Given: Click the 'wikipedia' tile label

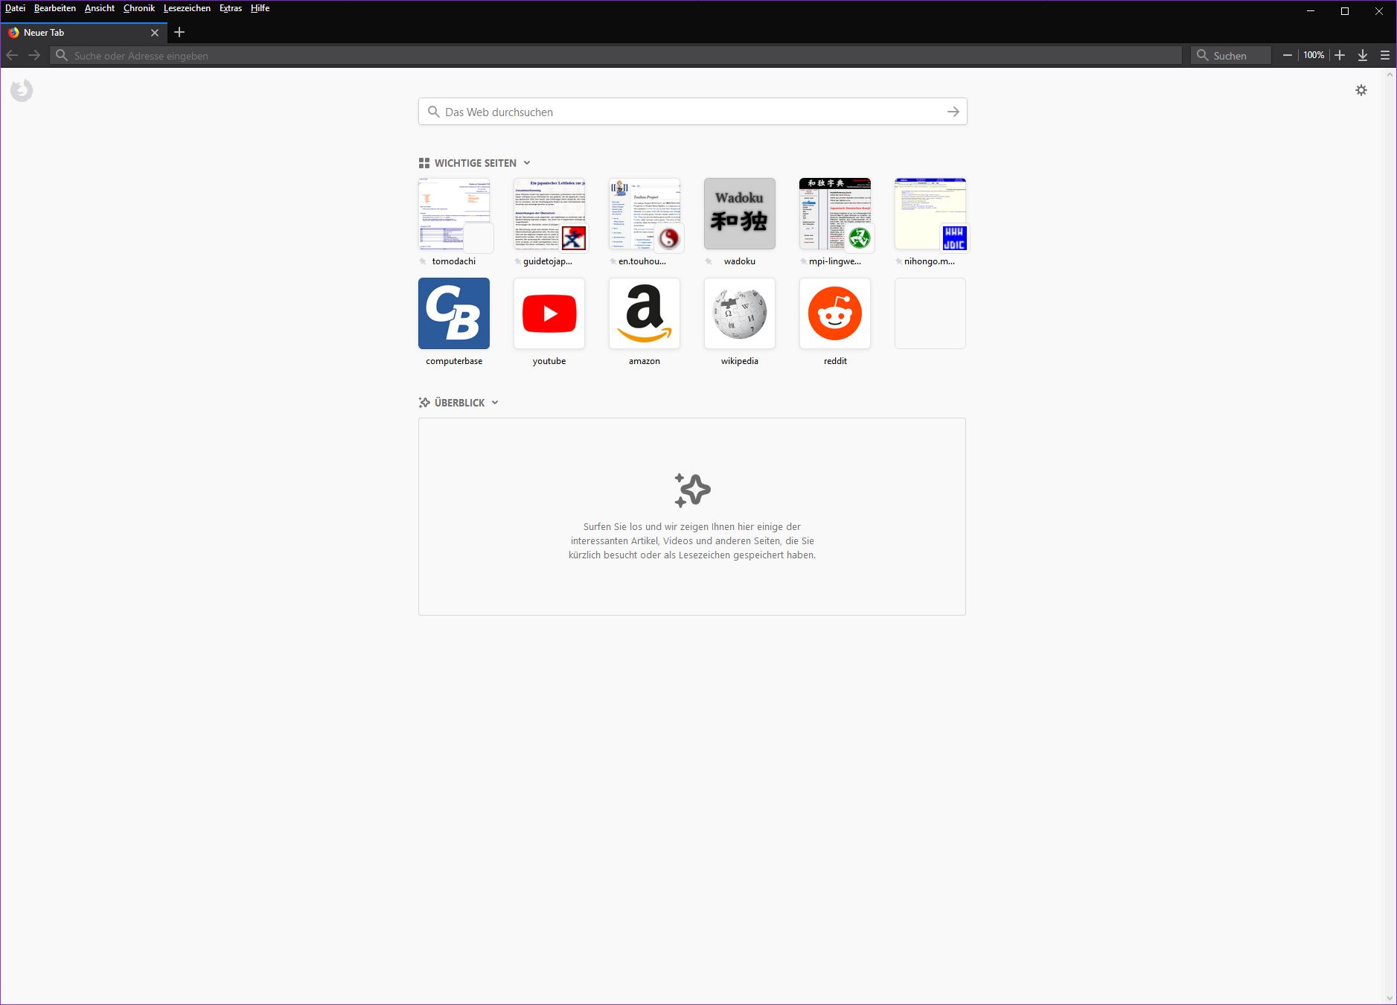Looking at the screenshot, I should (740, 361).
